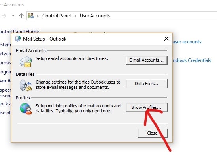This screenshot has width=217, height=159.
Task: Click the Show Profiles button
Action: [x=147, y=107]
